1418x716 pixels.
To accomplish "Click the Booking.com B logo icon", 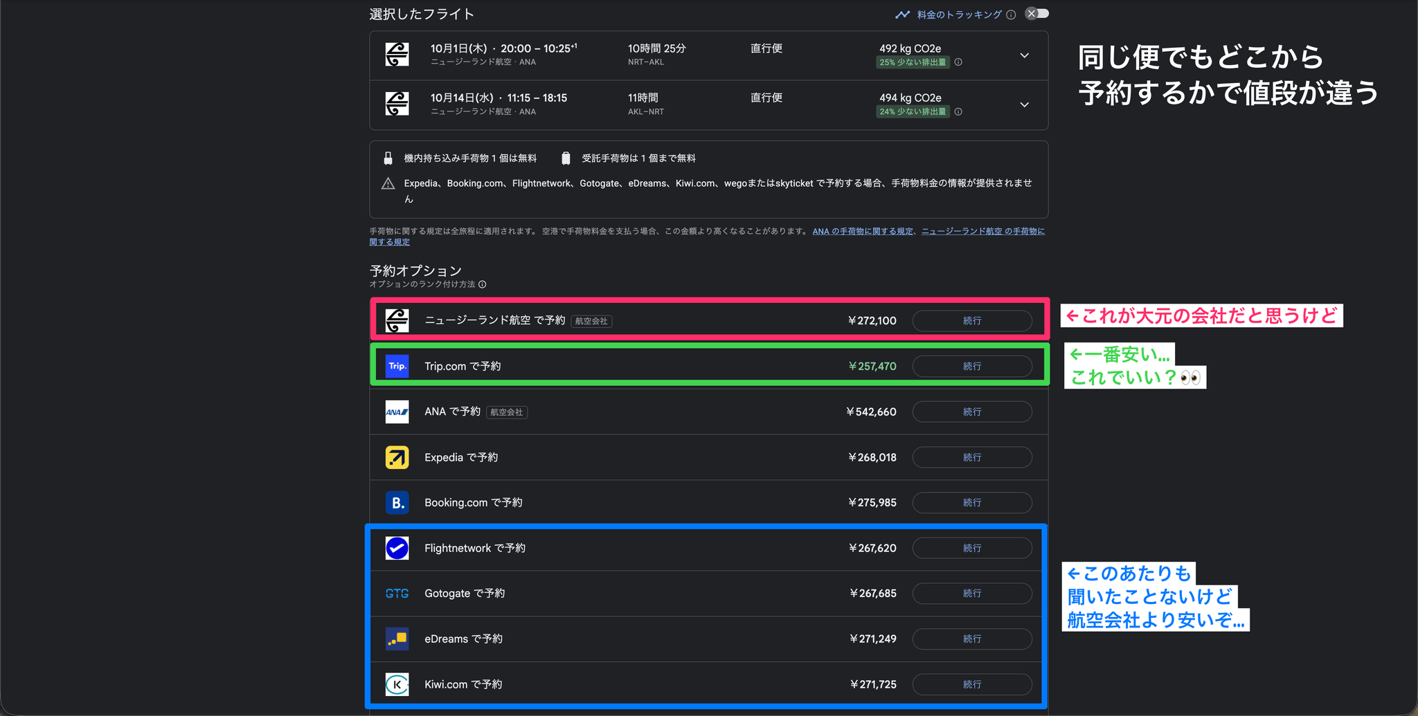I will tap(397, 503).
